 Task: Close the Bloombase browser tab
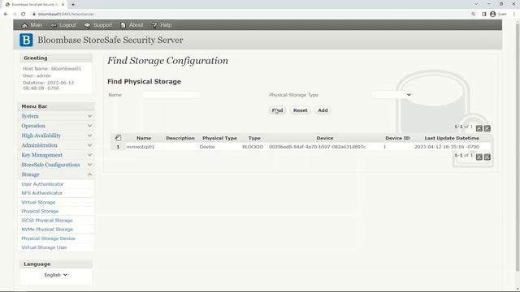point(63,5)
